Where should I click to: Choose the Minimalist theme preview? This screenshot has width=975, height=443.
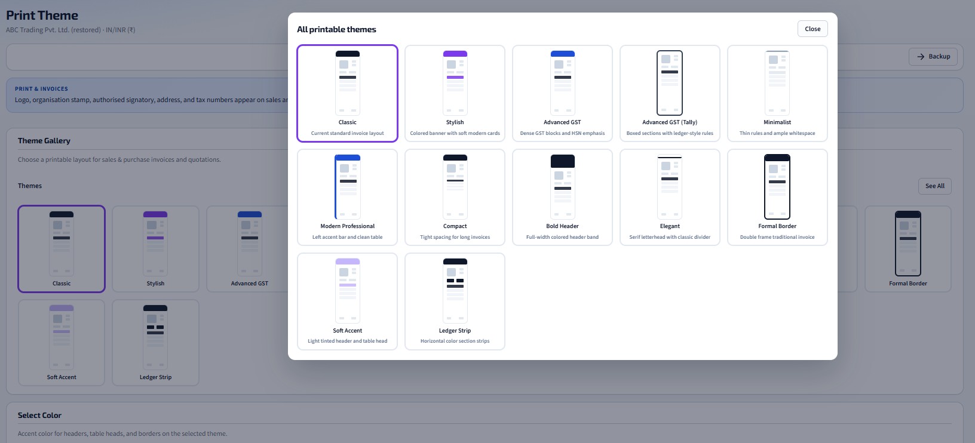777,83
